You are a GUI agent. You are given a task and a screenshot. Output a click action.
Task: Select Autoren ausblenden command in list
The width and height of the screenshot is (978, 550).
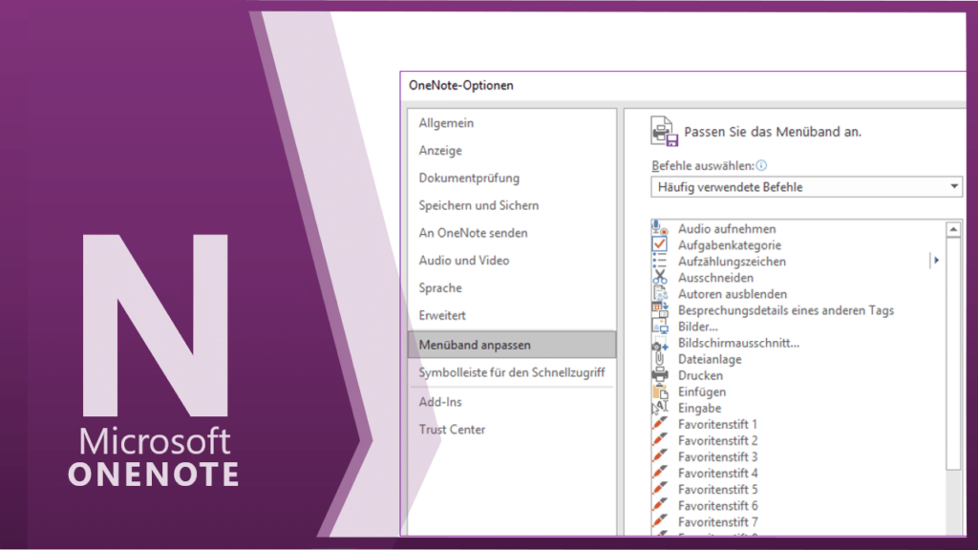tap(733, 294)
